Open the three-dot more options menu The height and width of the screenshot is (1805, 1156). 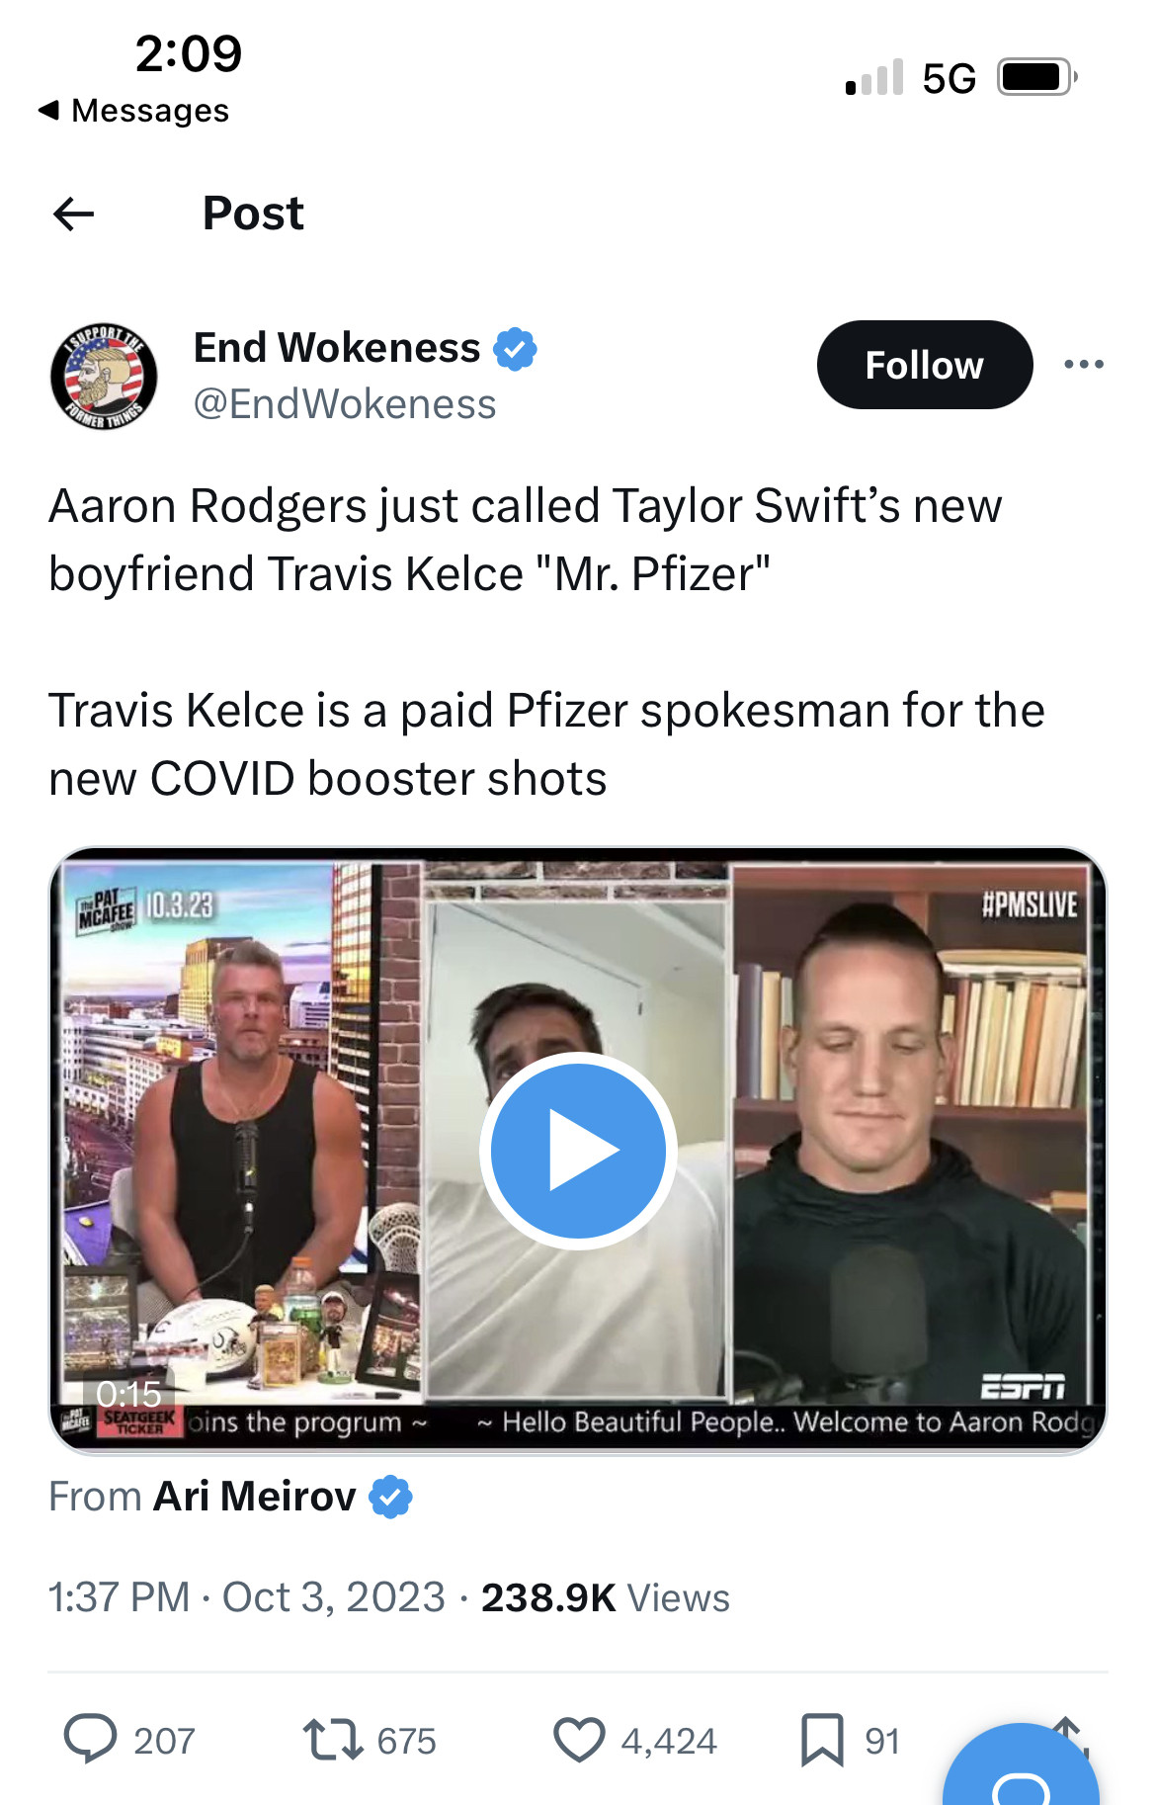[x=1084, y=365]
